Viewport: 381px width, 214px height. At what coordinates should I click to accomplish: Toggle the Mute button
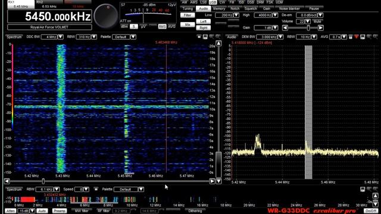[317, 21]
